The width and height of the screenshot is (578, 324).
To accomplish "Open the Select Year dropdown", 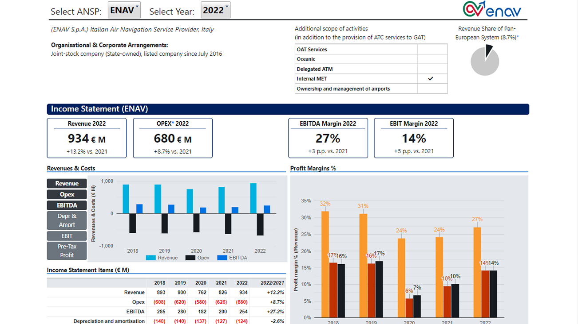I will pos(215,11).
